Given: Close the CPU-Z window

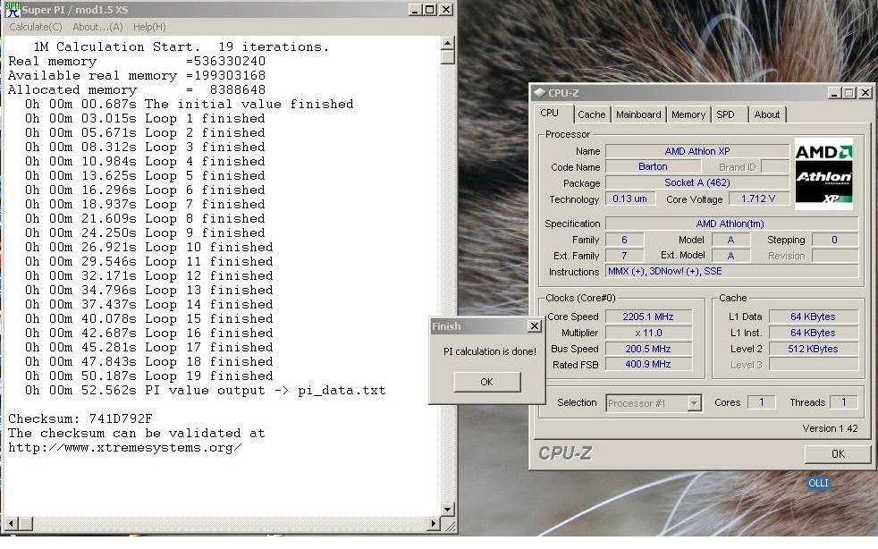Looking at the screenshot, I should (865, 92).
